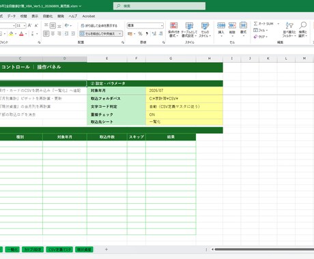This screenshot has height=259, width=314.
Task: Click the Insert cells (挿入) icon
Action: pos(221,25)
